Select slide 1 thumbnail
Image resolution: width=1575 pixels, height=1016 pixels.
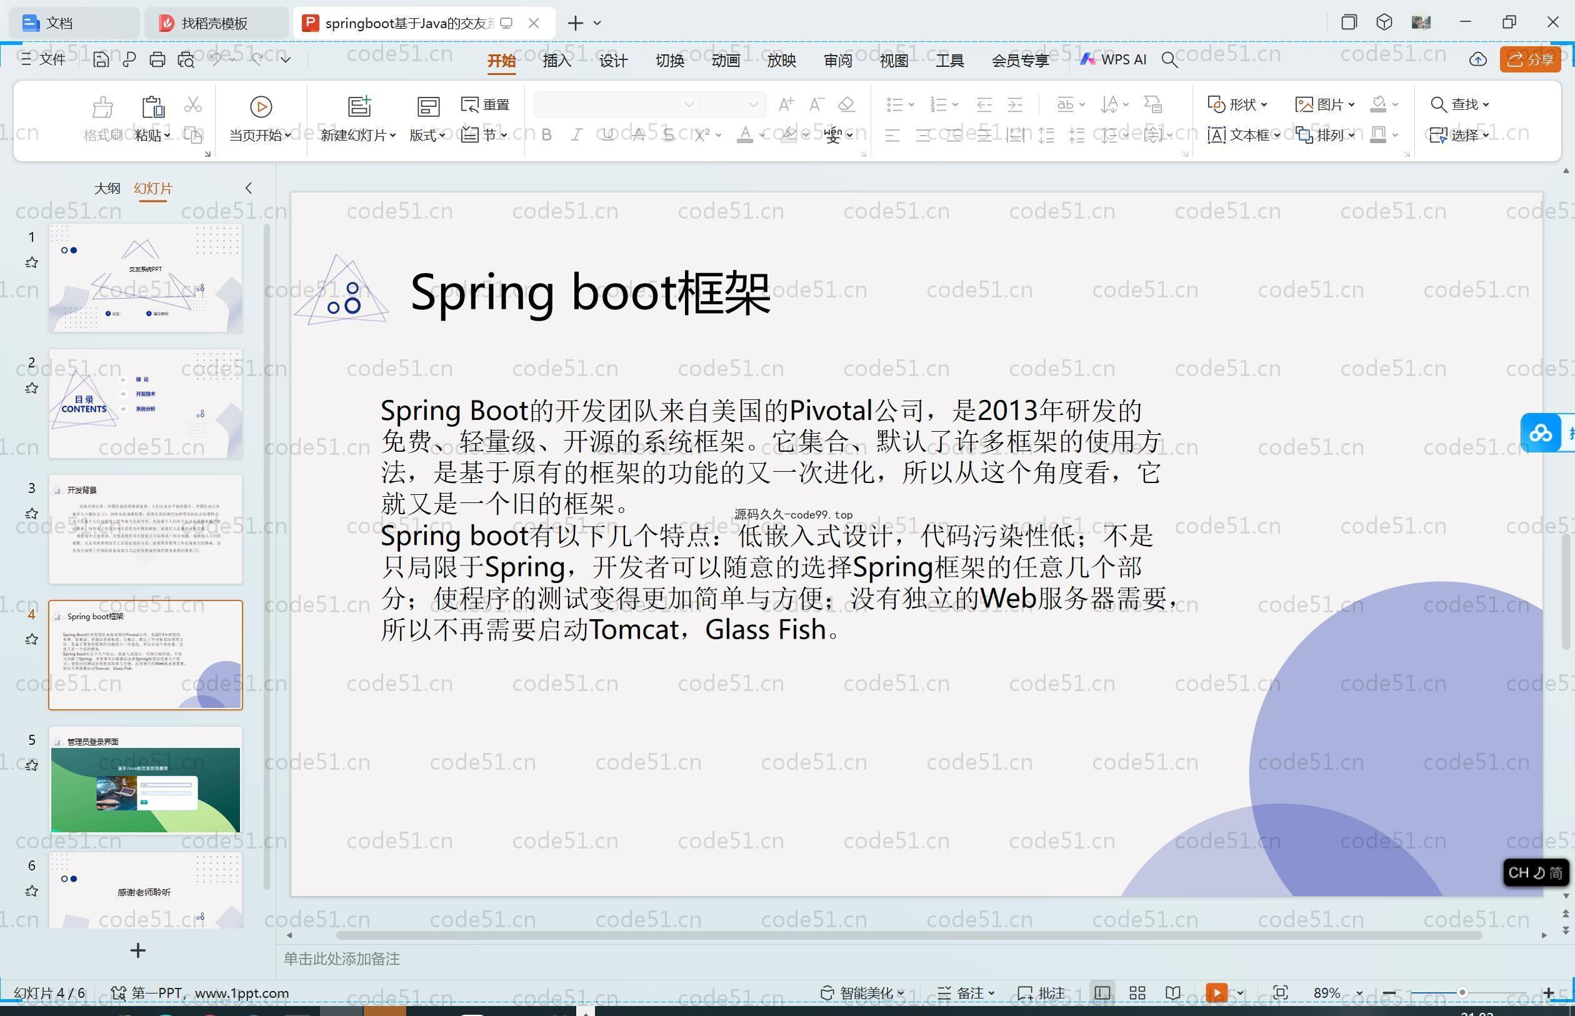point(146,278)
